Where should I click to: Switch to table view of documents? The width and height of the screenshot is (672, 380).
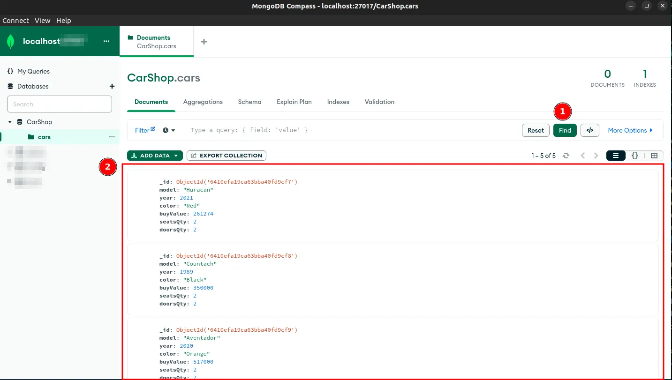tap(654, 156)
